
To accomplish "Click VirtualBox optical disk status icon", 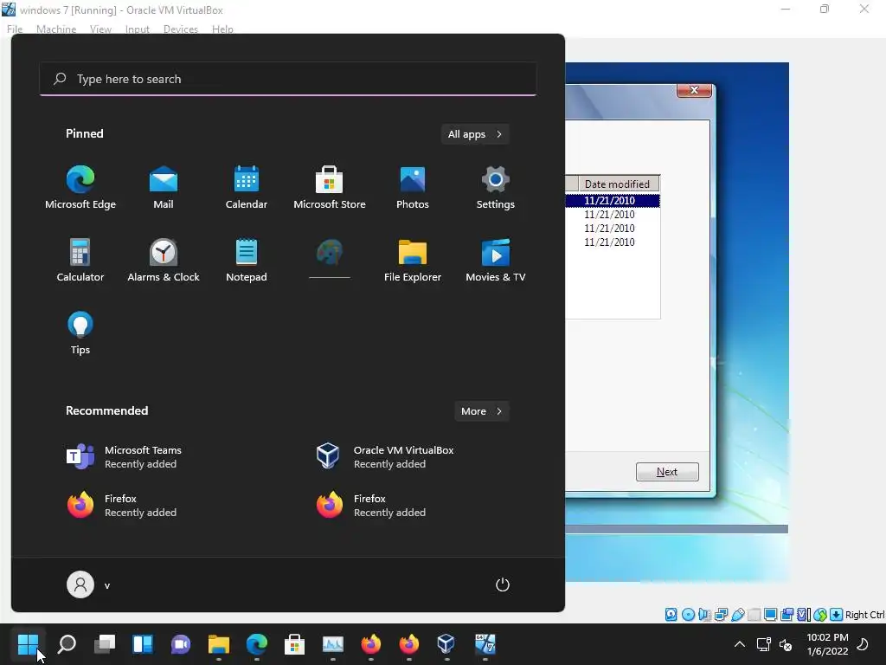I will point(688,615).
